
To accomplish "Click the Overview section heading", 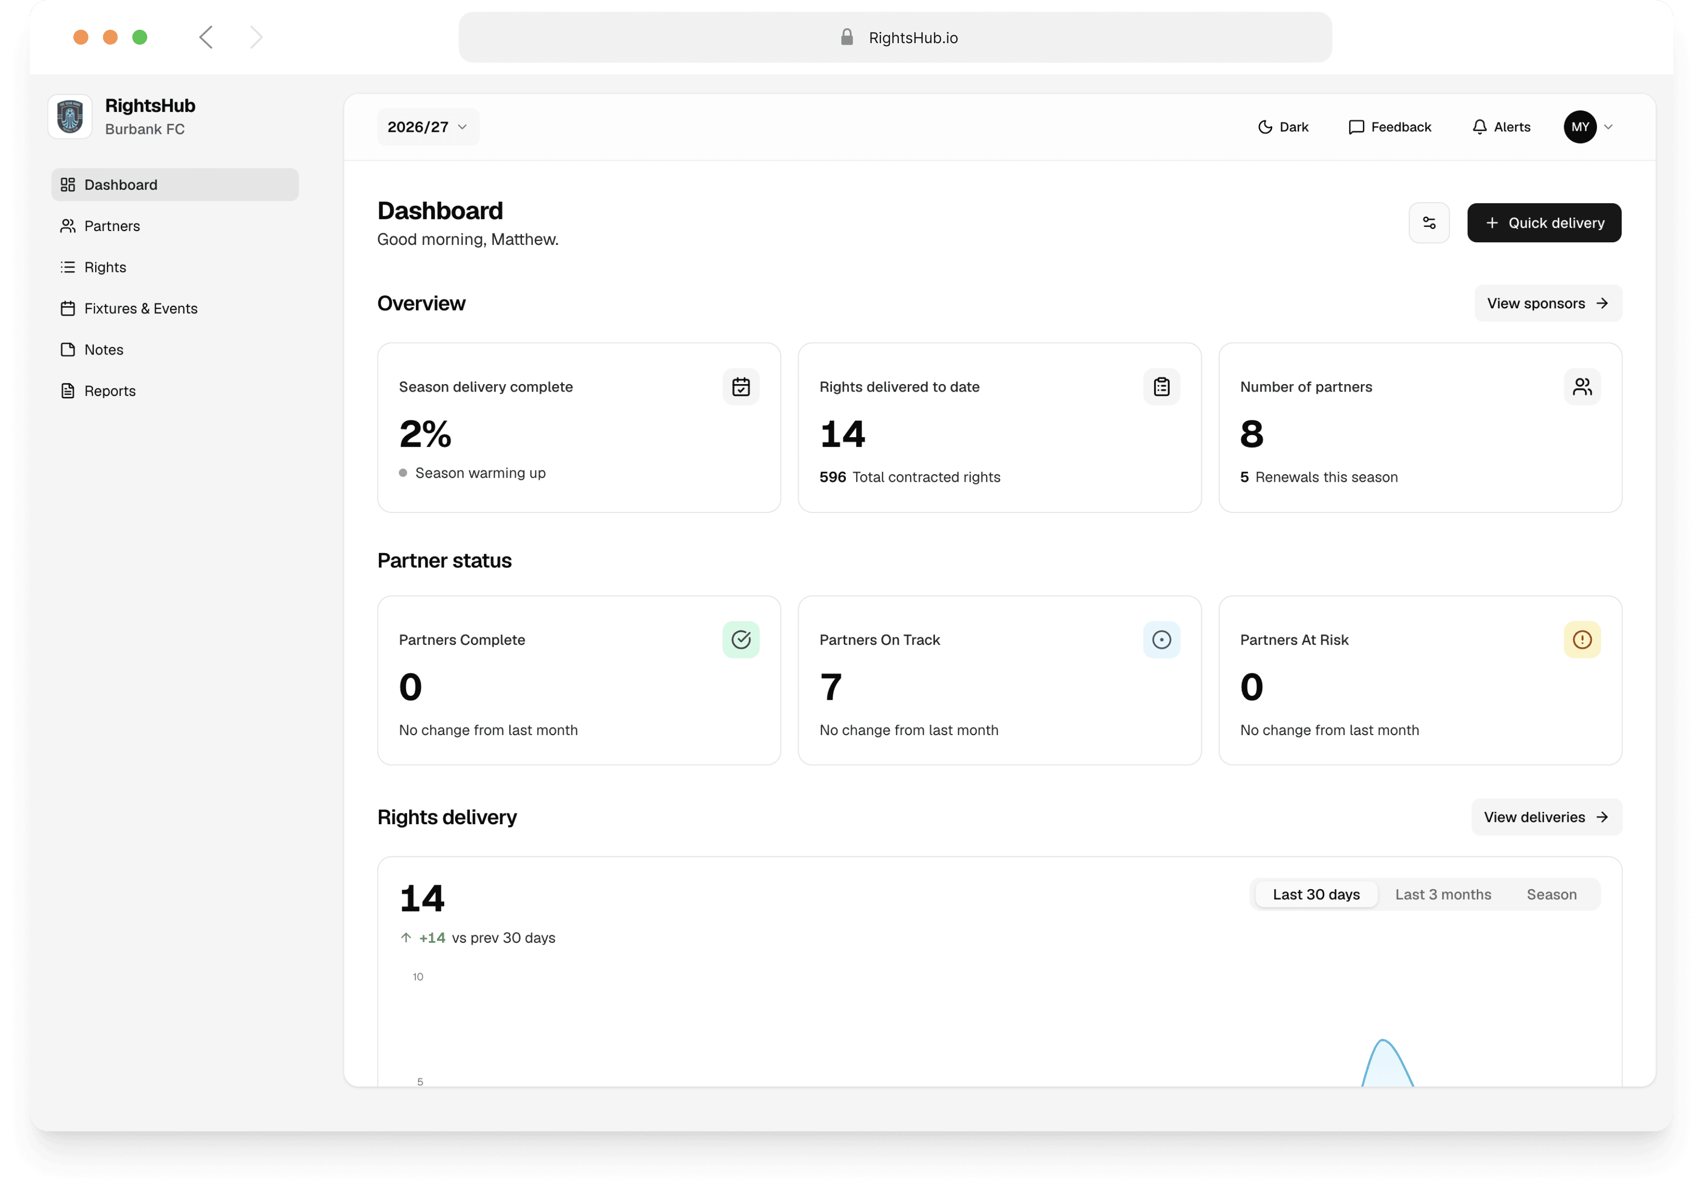I will point(420,303).
